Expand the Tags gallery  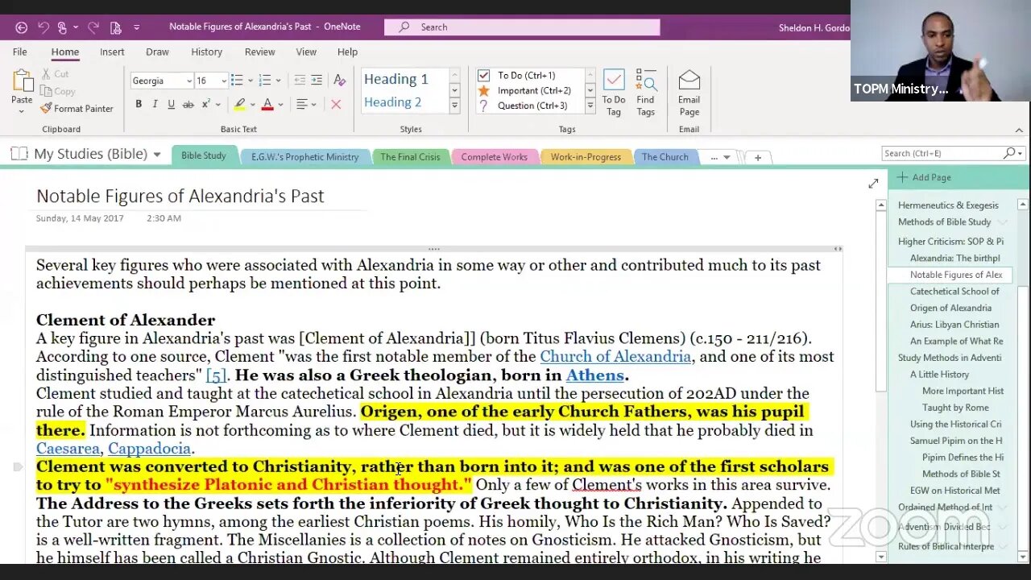(x=590, y=106)
